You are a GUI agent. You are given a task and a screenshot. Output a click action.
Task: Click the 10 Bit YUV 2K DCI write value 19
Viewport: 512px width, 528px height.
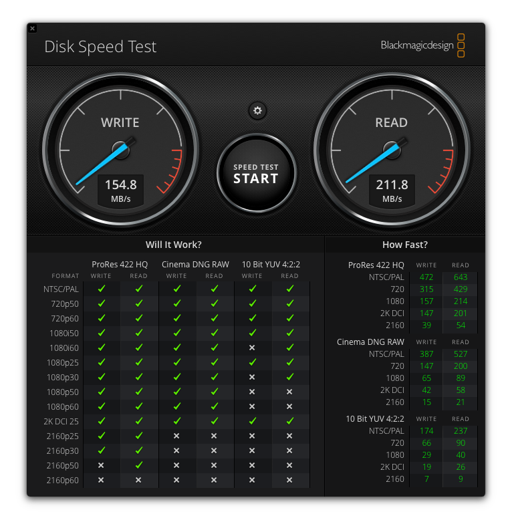point(426,467)
